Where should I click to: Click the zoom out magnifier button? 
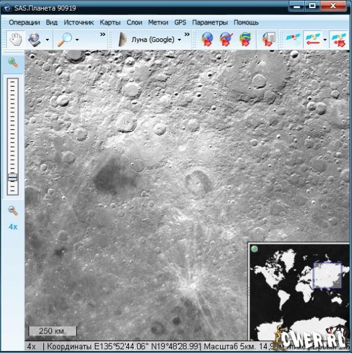click(x=13, y=211)
